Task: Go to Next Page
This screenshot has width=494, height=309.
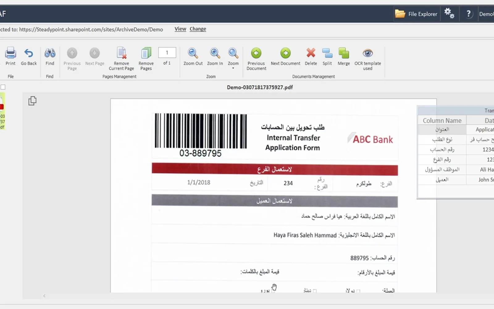Action: (x=95, y=56)
